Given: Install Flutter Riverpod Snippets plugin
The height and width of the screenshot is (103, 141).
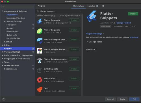Looking at the screenshot, I should point(74,40).
